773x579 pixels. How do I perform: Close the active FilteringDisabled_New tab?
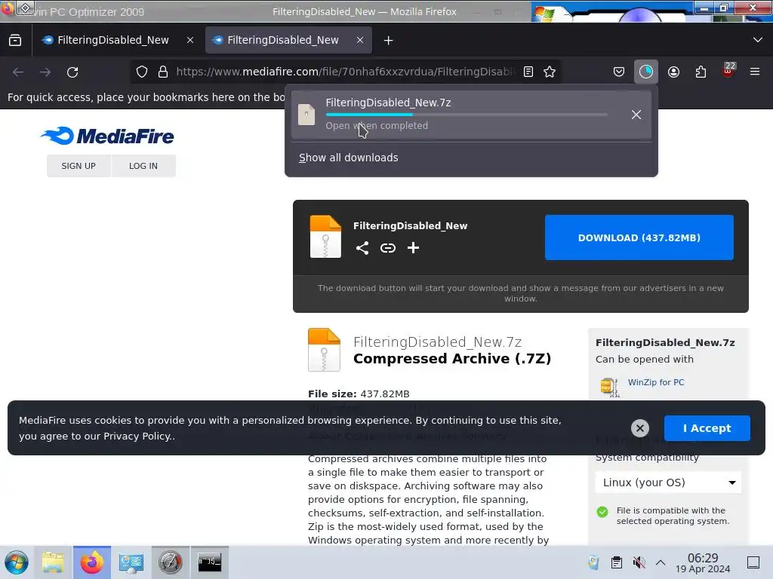click(x=360, y=41)
